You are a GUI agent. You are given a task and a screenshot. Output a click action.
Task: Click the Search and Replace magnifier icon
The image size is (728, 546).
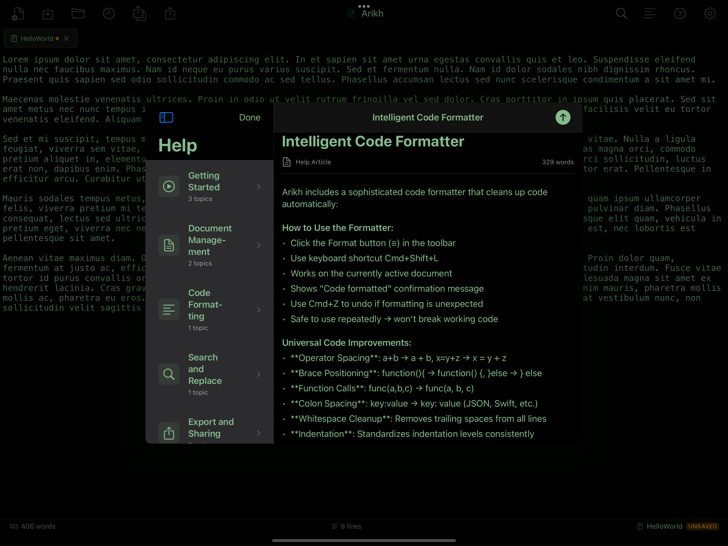click(169, 374)
